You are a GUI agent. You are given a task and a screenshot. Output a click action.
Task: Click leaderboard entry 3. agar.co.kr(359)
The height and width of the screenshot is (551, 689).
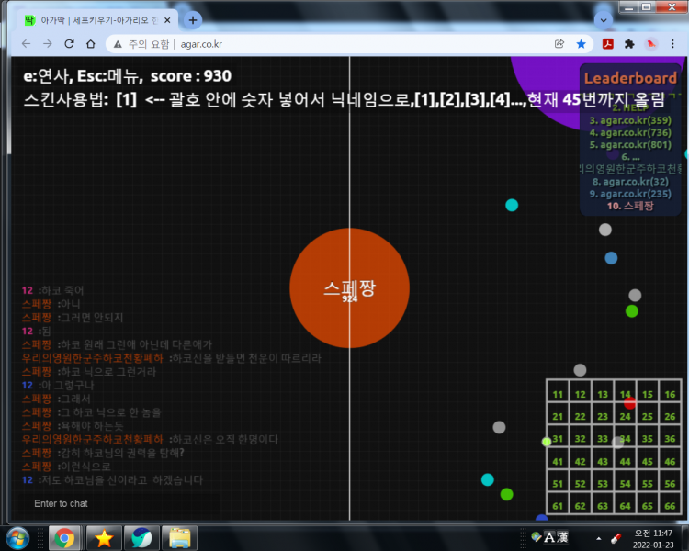630,120
